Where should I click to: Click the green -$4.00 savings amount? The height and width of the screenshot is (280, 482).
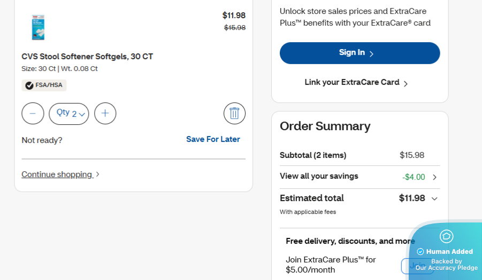tap(414, 177)
